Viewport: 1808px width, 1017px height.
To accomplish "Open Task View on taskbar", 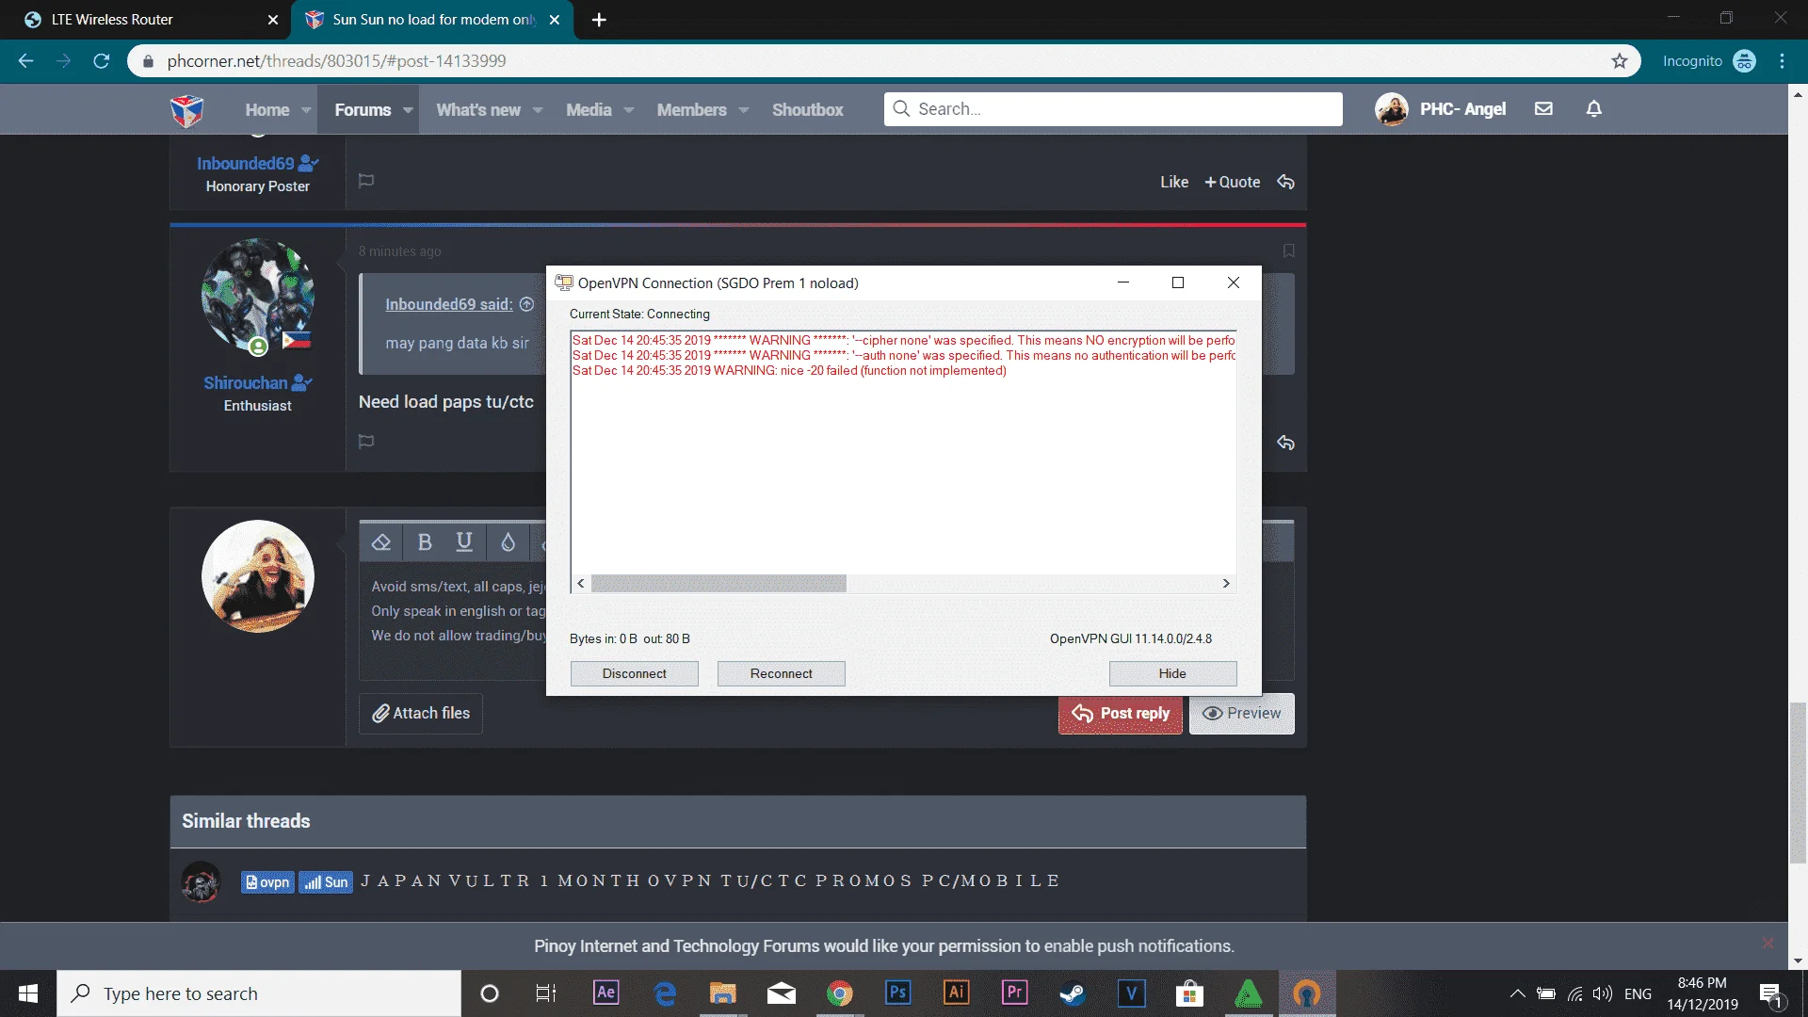I will coord(546,993).
